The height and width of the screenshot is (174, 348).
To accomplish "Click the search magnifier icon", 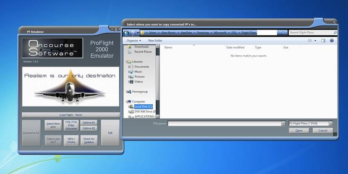I will tap(335, 33).
